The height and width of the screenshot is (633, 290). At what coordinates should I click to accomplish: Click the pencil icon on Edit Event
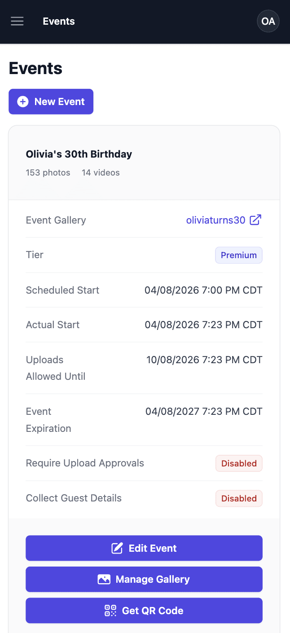[x=117, y=548]
